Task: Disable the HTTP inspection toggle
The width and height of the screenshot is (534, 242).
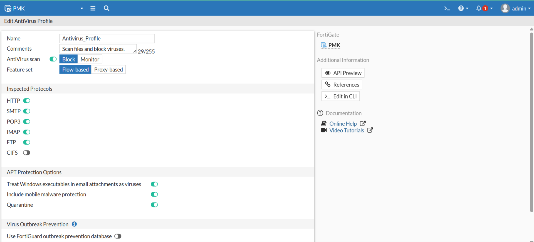Action: [x=27, y=101]
